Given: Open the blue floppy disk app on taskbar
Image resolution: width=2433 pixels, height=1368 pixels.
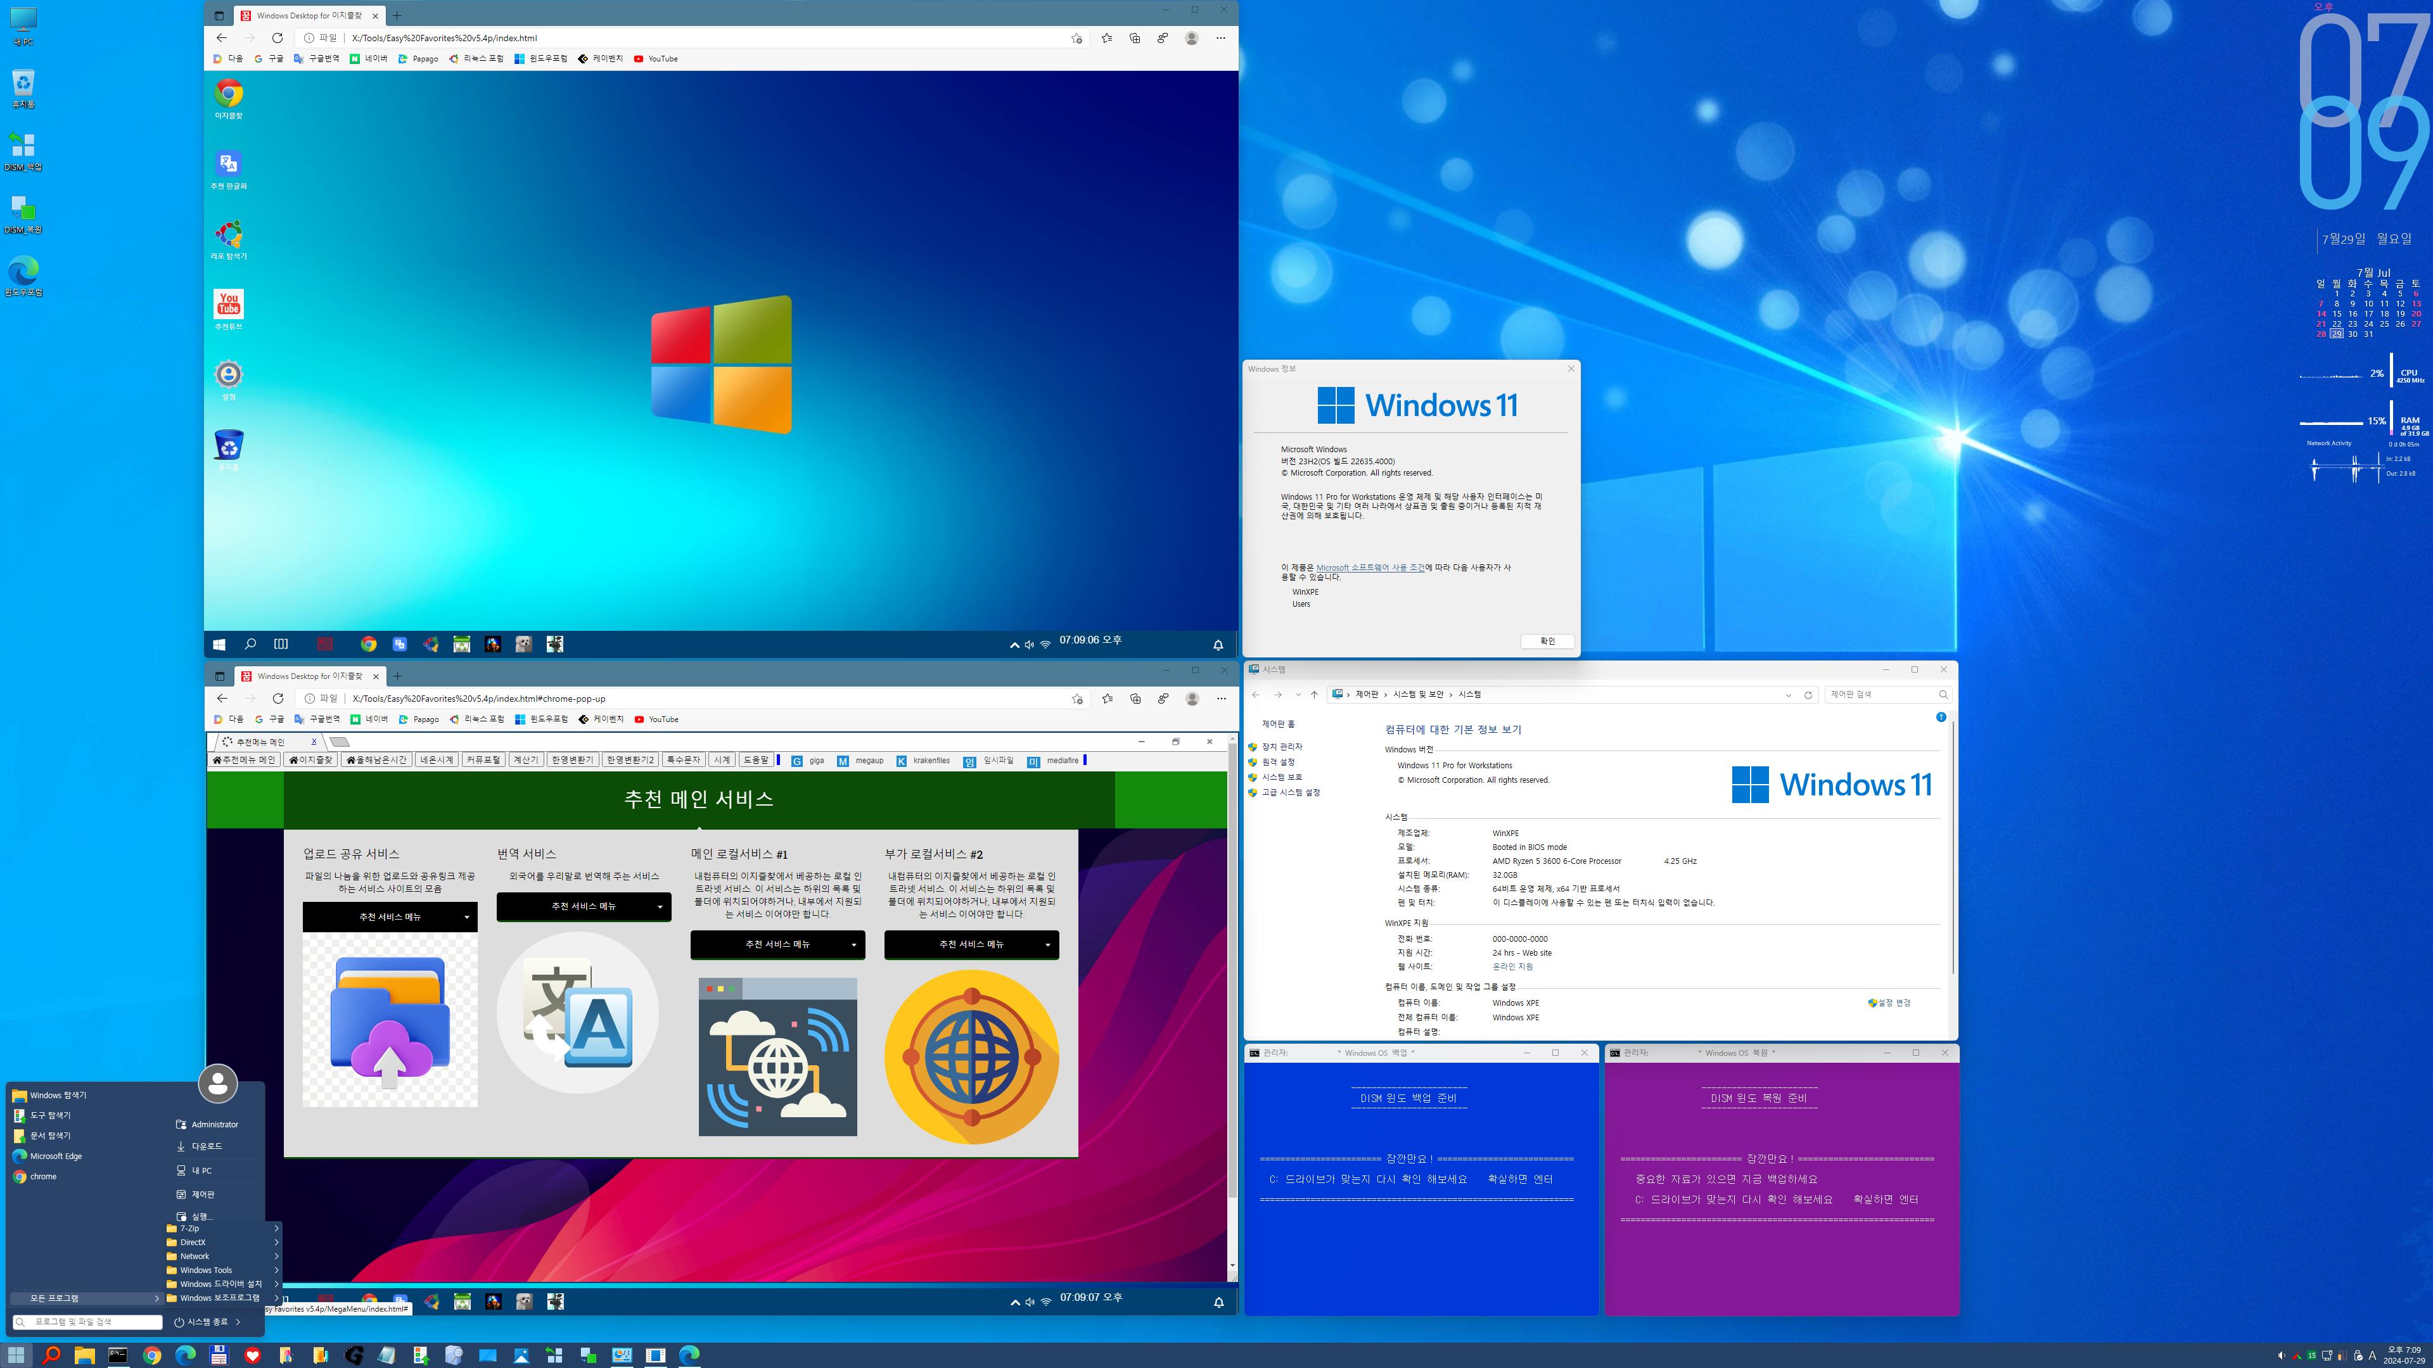Looking at the screenshot, I should [x=218, y=1356].
